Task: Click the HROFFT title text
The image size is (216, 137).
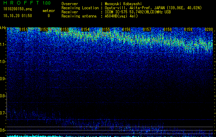Action: (21, 3)
